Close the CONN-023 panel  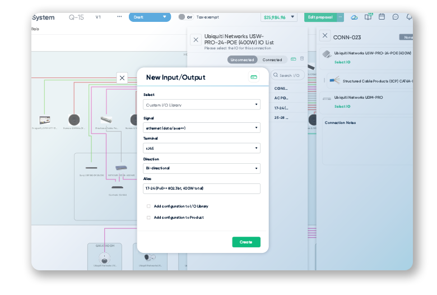coord(325,36)
